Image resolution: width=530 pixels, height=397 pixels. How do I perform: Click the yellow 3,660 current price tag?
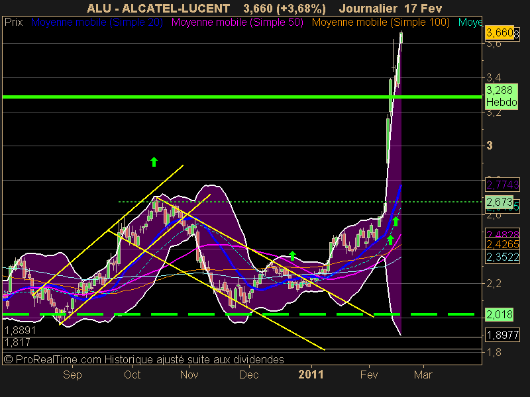tap(500, 32)
